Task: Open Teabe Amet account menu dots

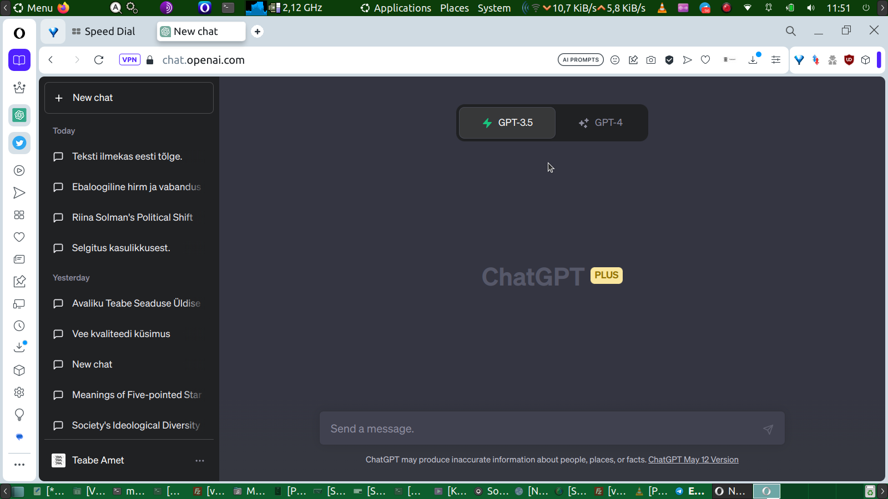Action: click(200, 460)
